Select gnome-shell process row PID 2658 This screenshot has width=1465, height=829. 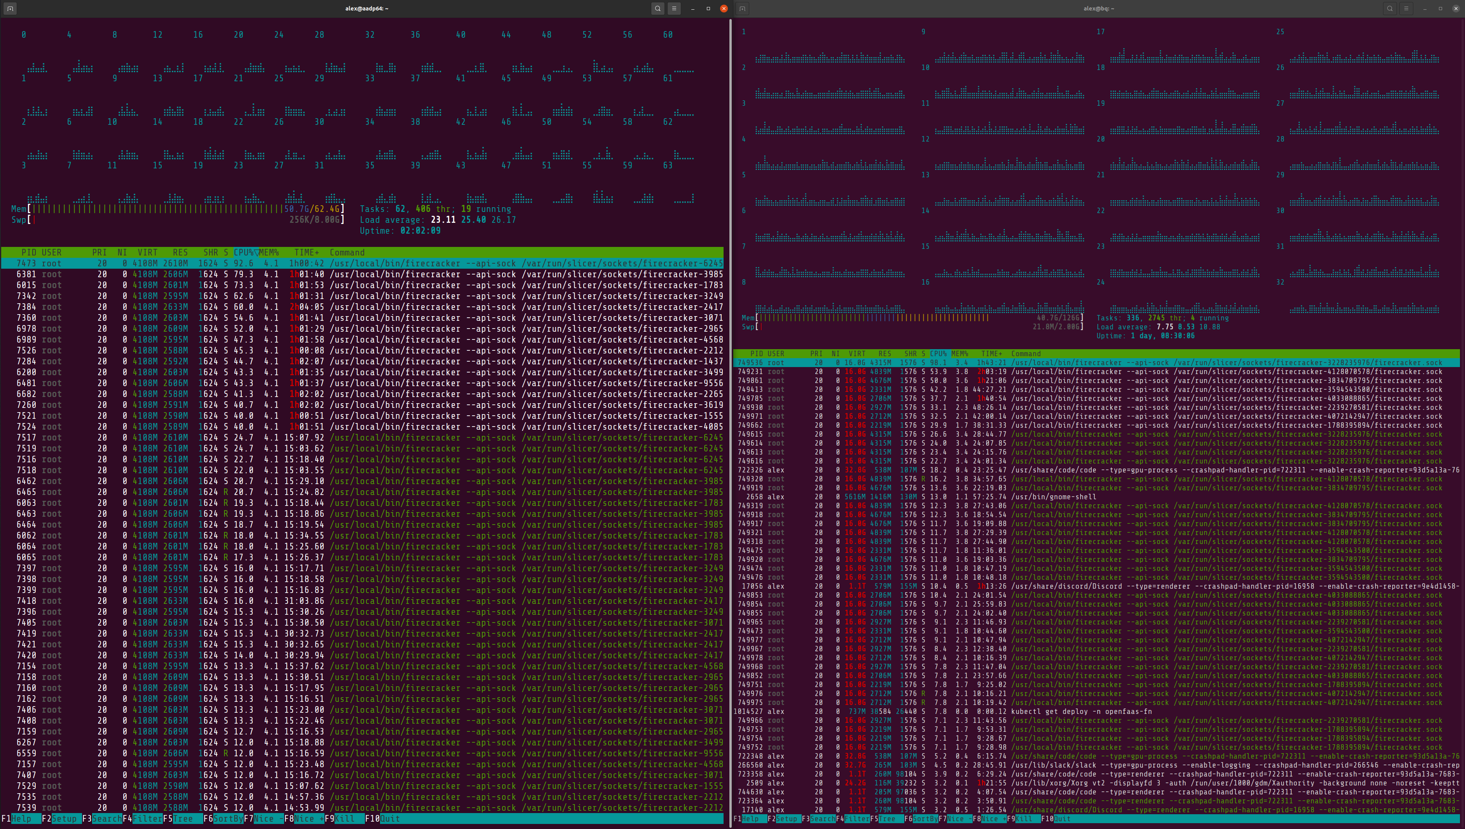pyautogui.click(x=1097, y=497)
